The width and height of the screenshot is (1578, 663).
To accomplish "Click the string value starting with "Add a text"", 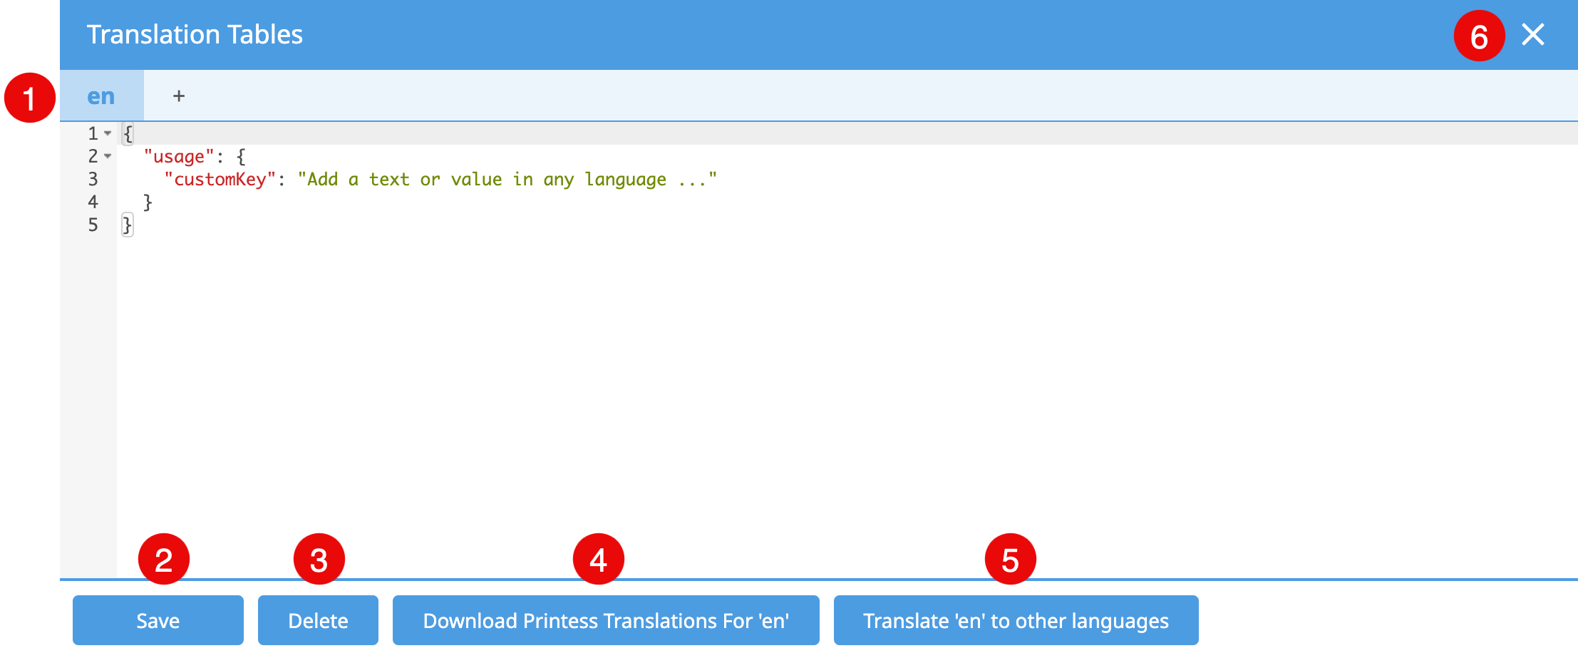I will [506, 179].
